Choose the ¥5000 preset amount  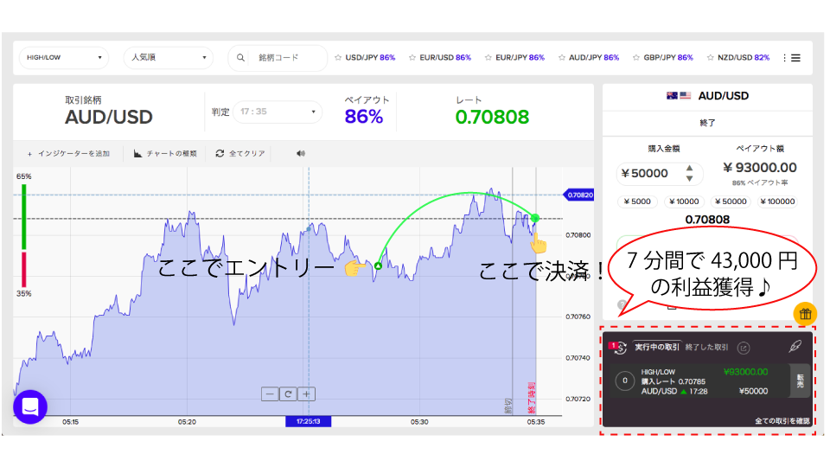tap(637, 202)
